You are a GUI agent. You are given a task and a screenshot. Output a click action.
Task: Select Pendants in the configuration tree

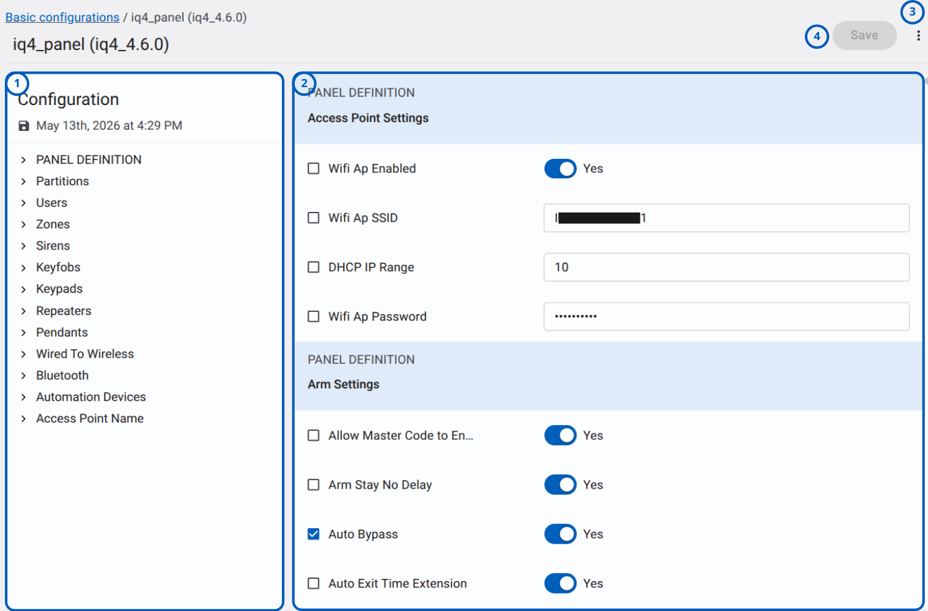(x=62, y=332)
